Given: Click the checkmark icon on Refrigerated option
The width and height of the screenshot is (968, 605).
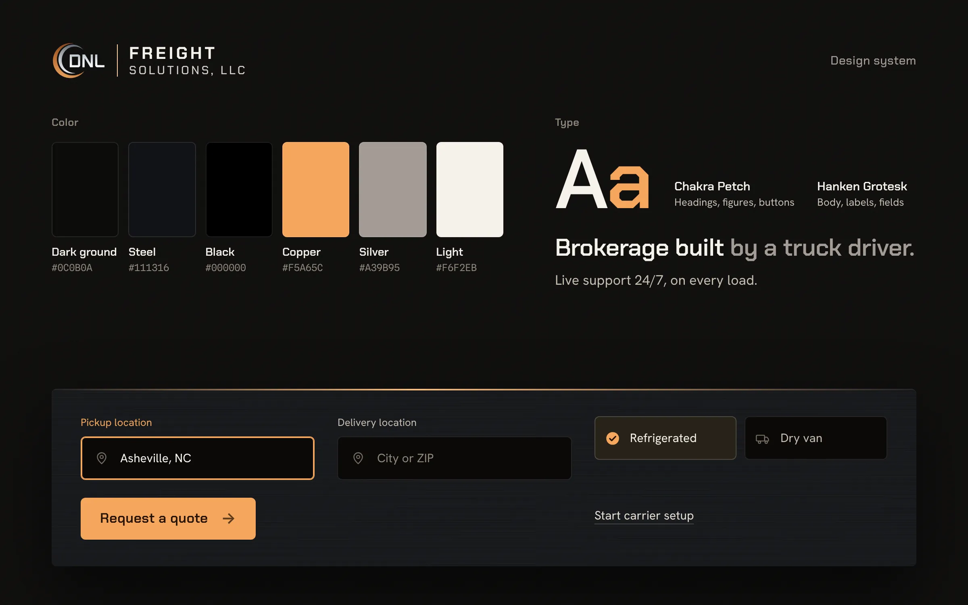Looking at the screenshot, I should click(x=613, y=438).
